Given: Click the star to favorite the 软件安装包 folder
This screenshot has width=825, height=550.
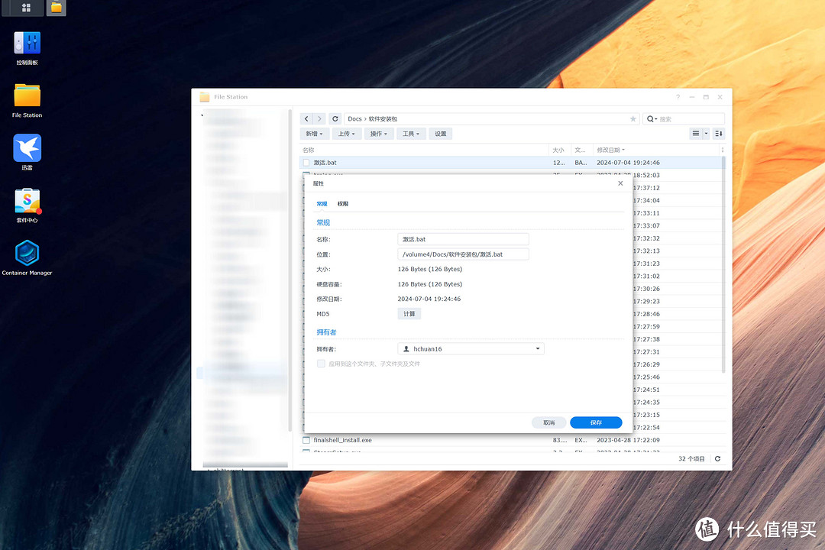Looking at the screenshot, I should coord(634,118).
